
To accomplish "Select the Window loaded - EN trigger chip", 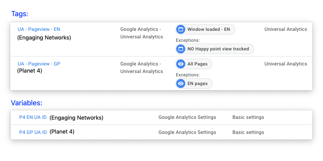I will (x=205, y=29).
